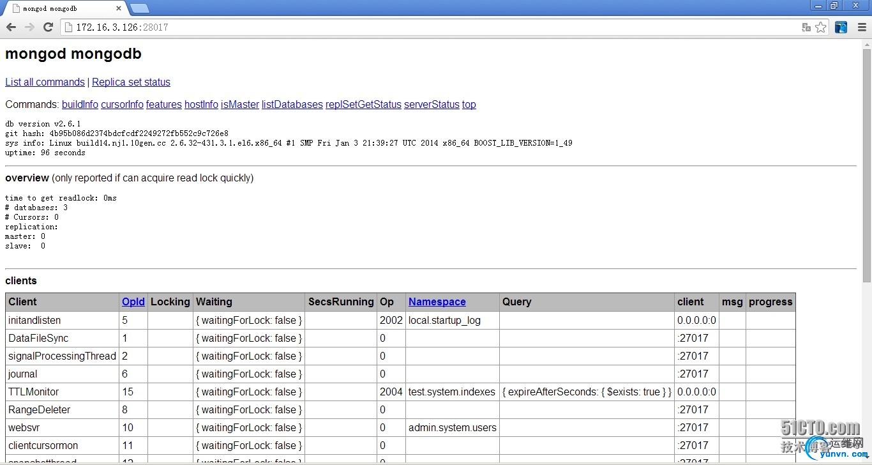872x465 pixels.
Task: Click the buildInfo command link
Action: [x=80, y=104]
